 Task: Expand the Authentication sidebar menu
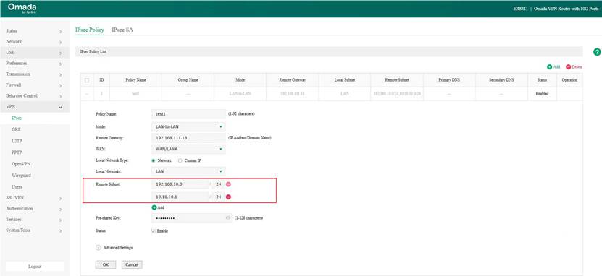[35, 209]
